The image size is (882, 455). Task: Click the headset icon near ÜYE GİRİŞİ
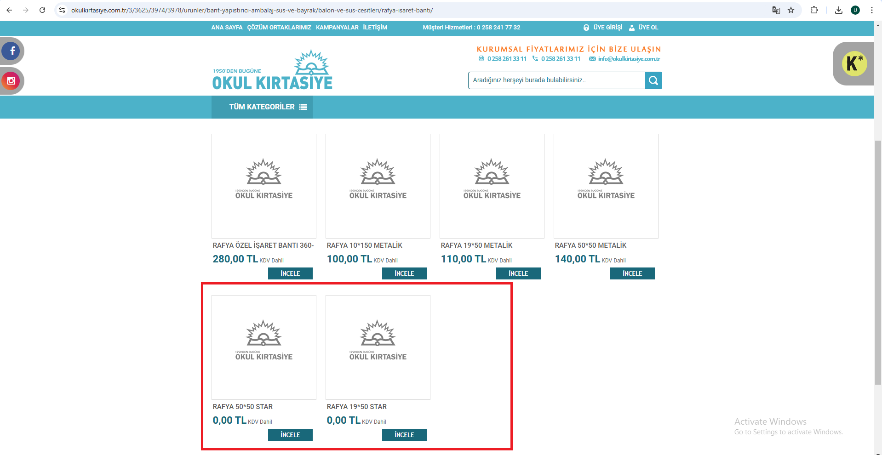tap(586, 28)
